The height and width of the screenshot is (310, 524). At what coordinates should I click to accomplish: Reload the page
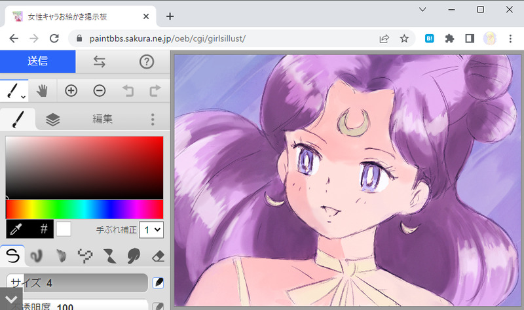[x=54, y=39]
